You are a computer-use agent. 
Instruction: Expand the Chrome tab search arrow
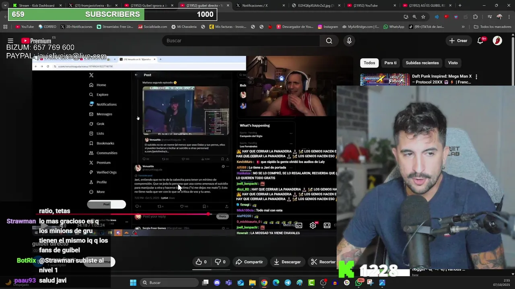[5, 6]
